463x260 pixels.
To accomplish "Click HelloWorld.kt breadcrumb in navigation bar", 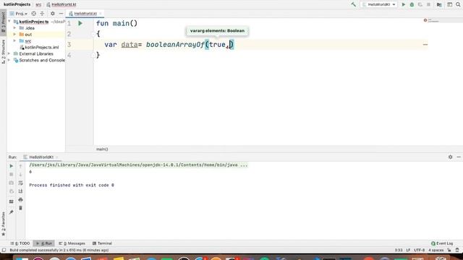I will (x=61, y=4).
